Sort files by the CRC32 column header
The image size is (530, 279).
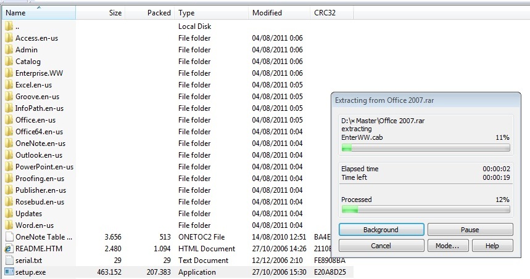(x=331, y=13)
